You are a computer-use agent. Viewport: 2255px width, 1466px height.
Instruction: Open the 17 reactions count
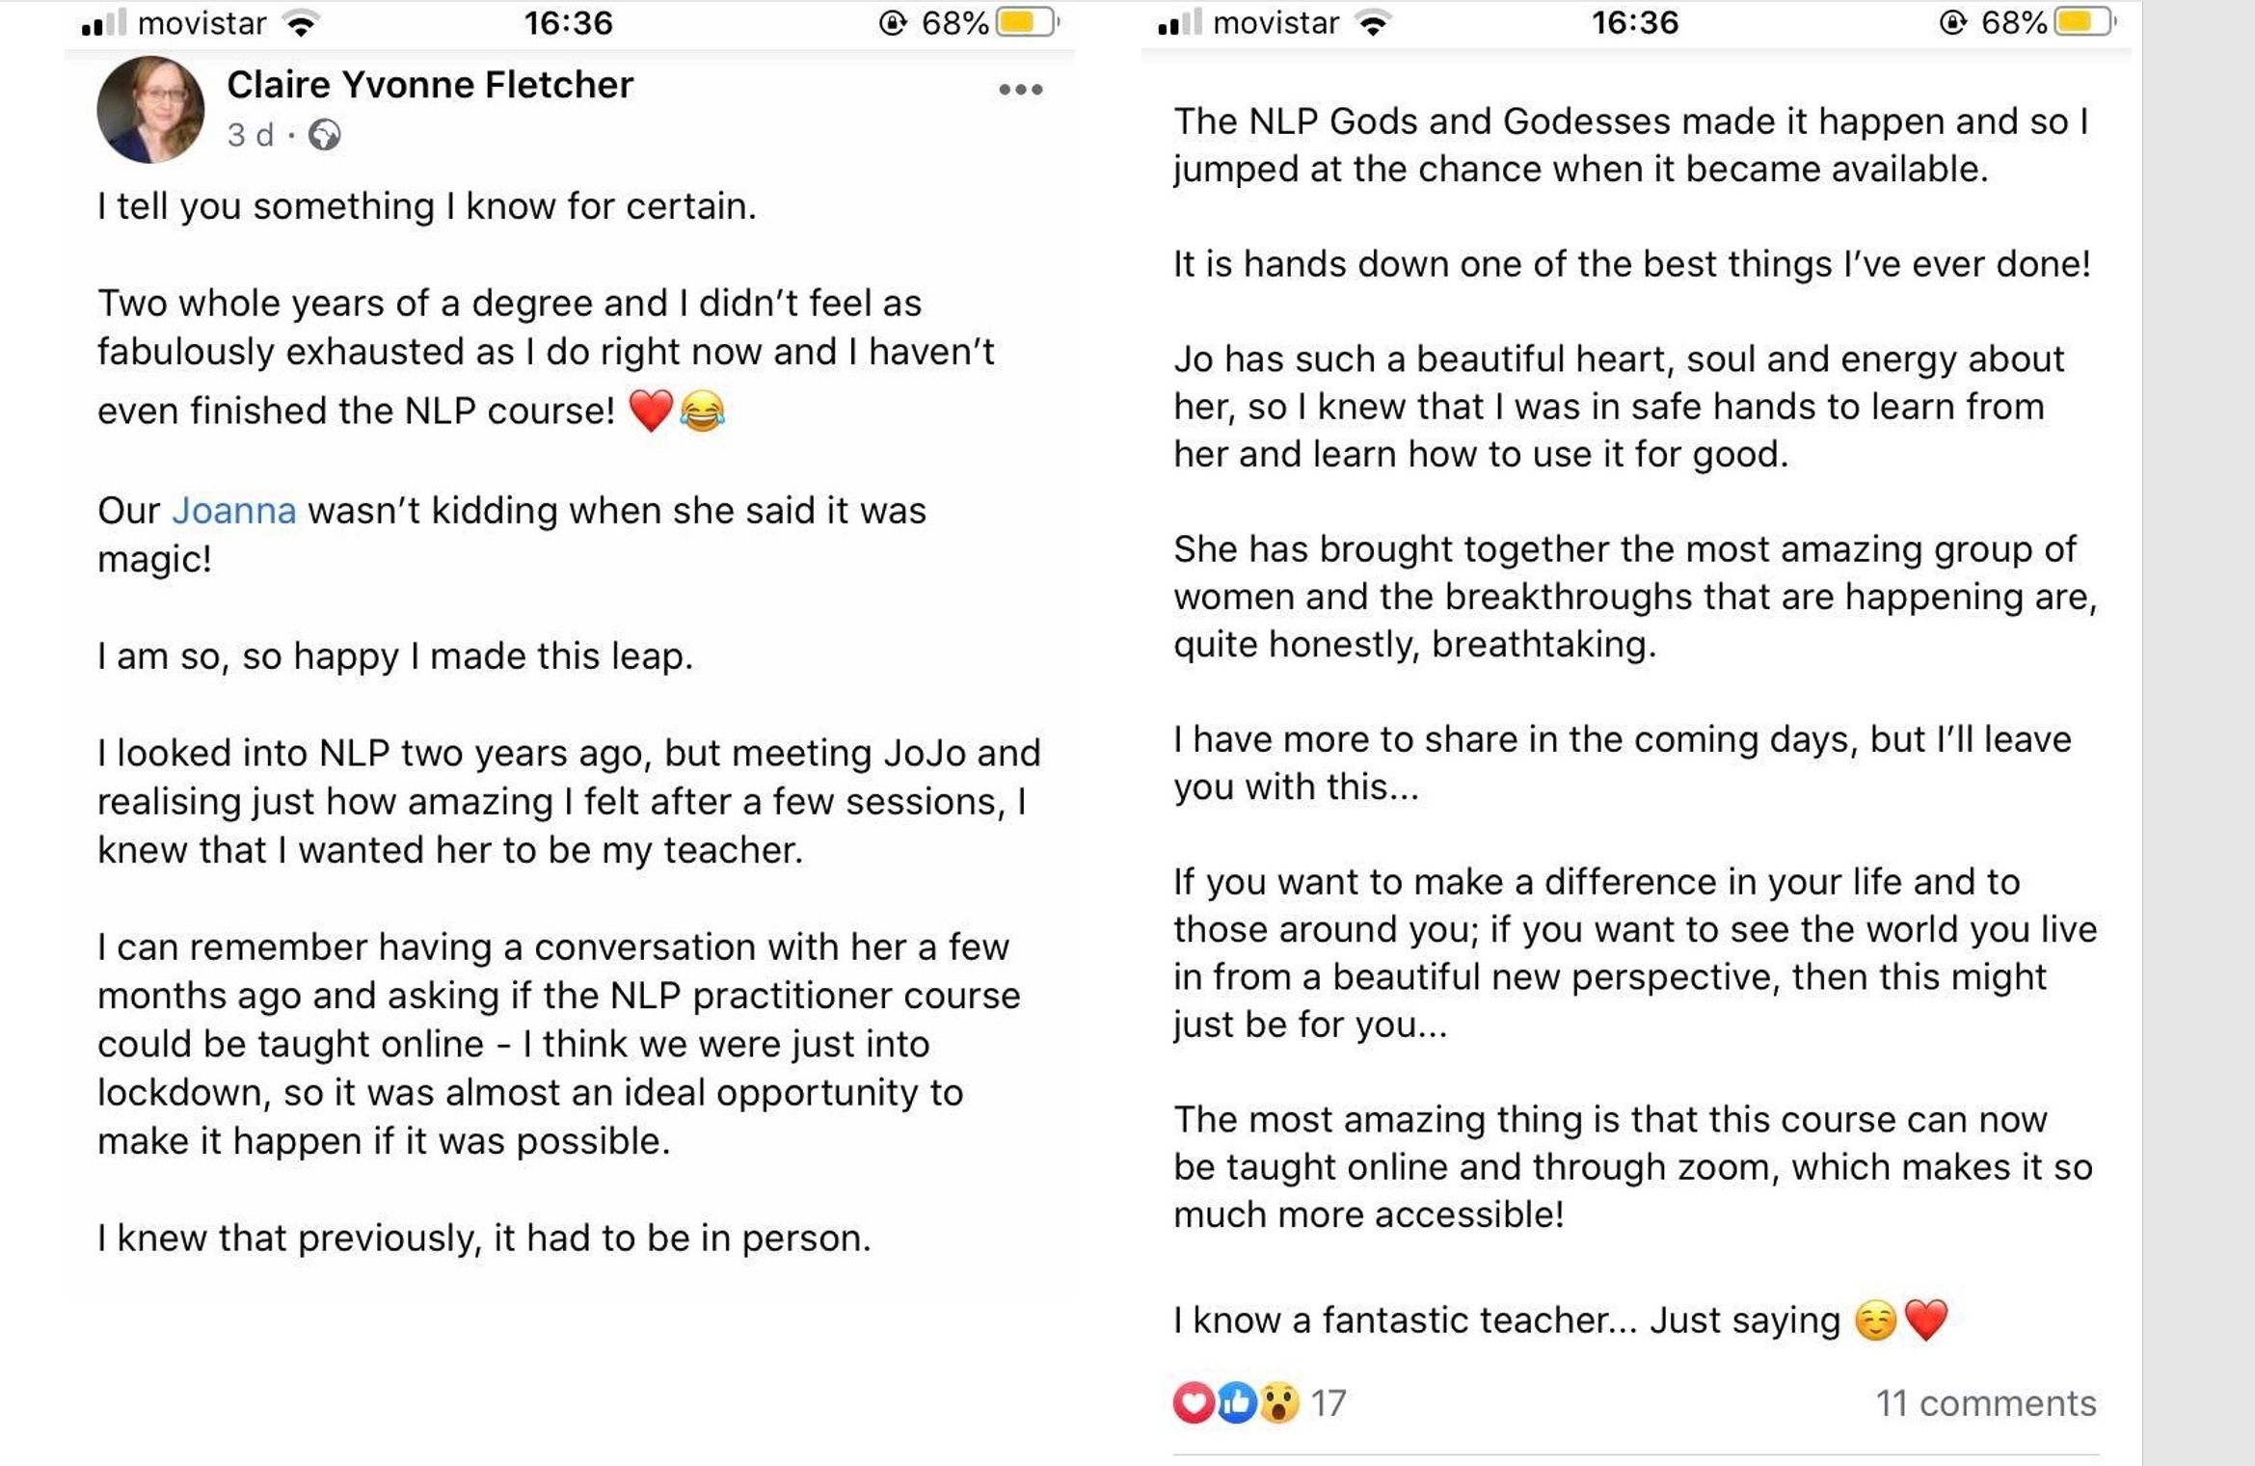tap(1329, 1403)
